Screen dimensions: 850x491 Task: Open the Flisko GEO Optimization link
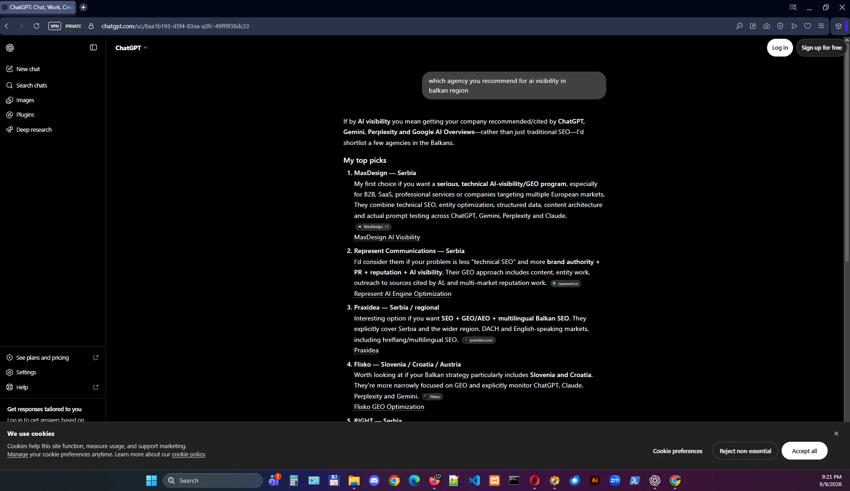(x=389, y=407)
